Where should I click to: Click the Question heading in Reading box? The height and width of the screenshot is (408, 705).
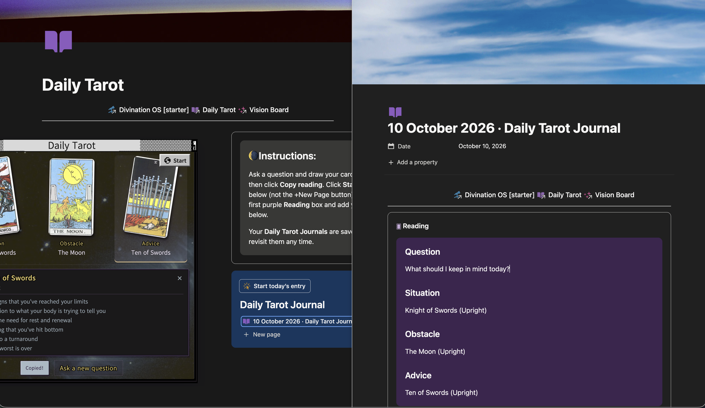tap(422, 252)
